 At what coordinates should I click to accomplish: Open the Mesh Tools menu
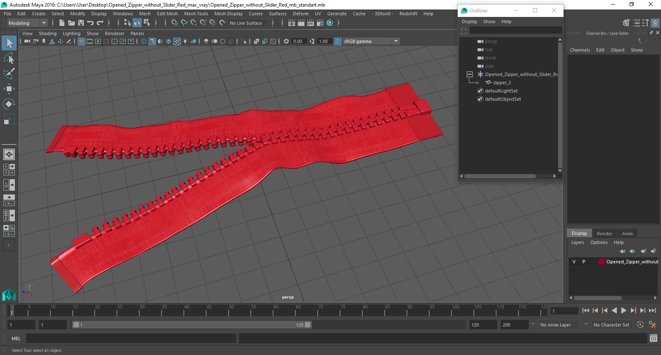pyautogui.click(x=196, y=14)
